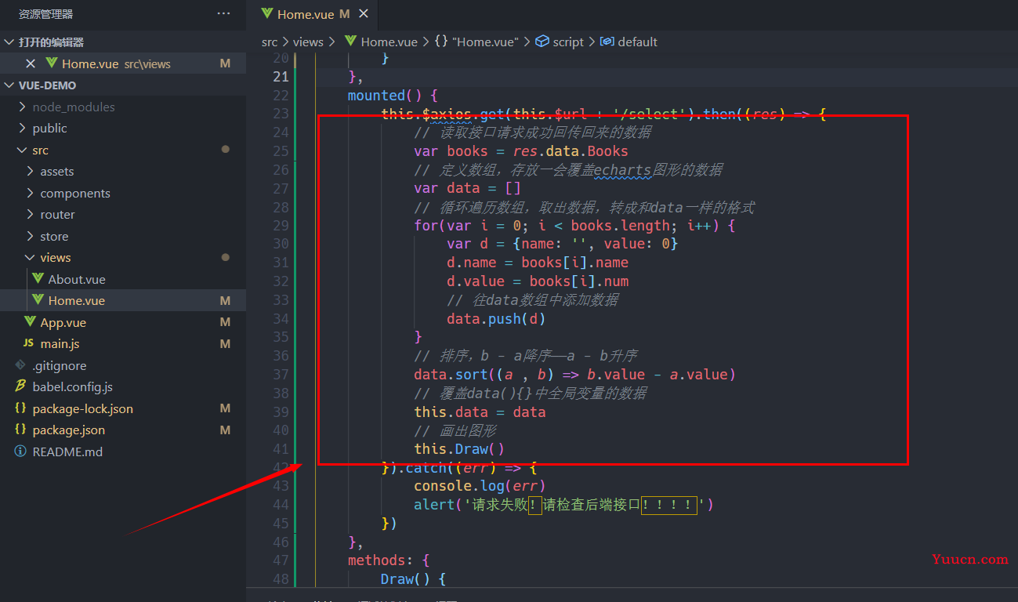Collapse the views folder
The height and width of the screenshot is (602, 1018).
coord(30,257)
